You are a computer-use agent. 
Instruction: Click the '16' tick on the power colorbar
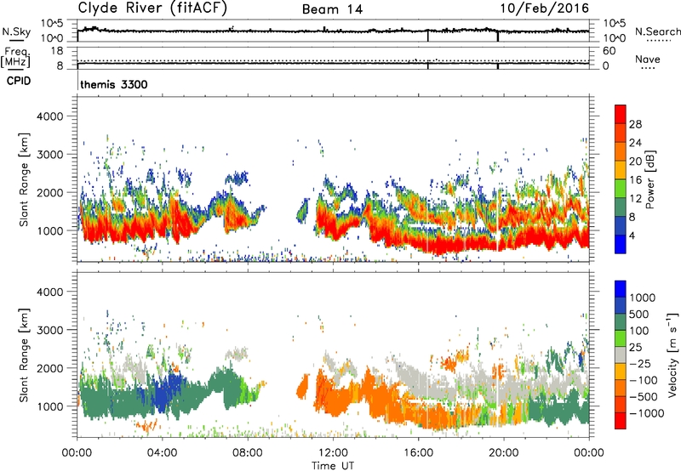tap(635, 180)
